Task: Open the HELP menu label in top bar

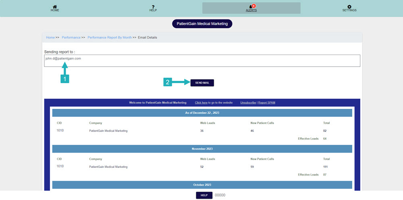Action: [153, 10]
